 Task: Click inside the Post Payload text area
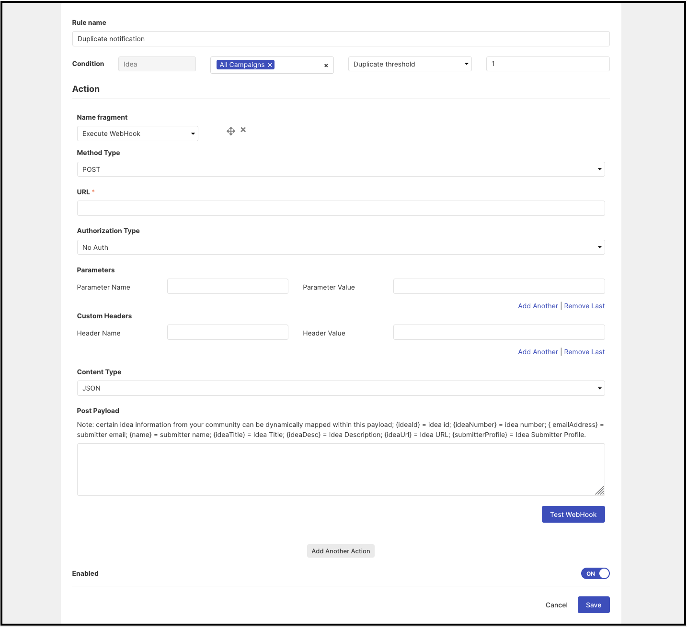coord(341,470)
